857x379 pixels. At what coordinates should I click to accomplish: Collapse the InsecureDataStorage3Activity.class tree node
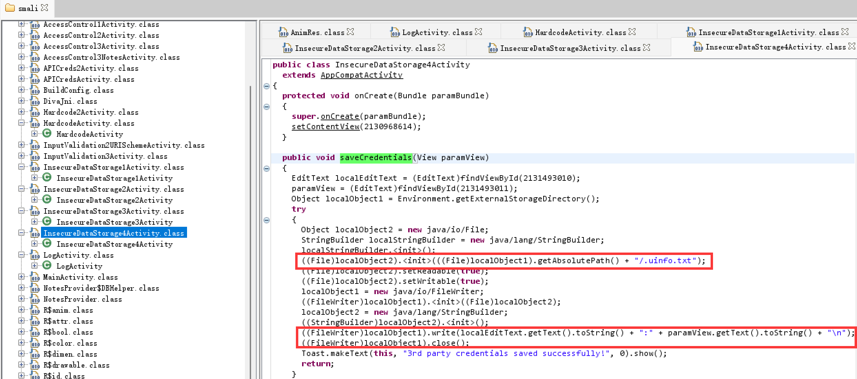click(x=21, y=211)
